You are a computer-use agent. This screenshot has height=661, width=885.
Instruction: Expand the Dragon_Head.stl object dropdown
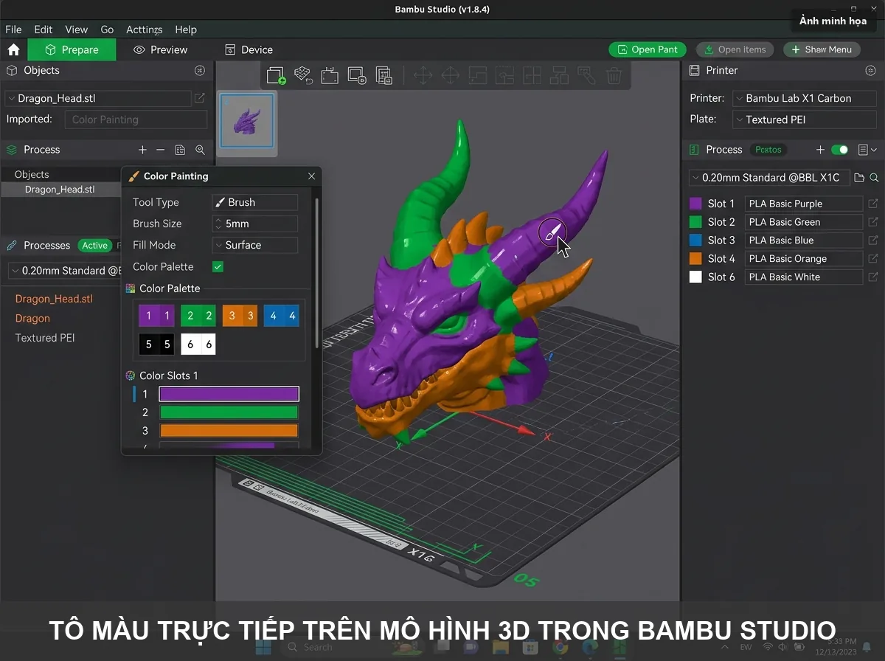coord(97,98)
